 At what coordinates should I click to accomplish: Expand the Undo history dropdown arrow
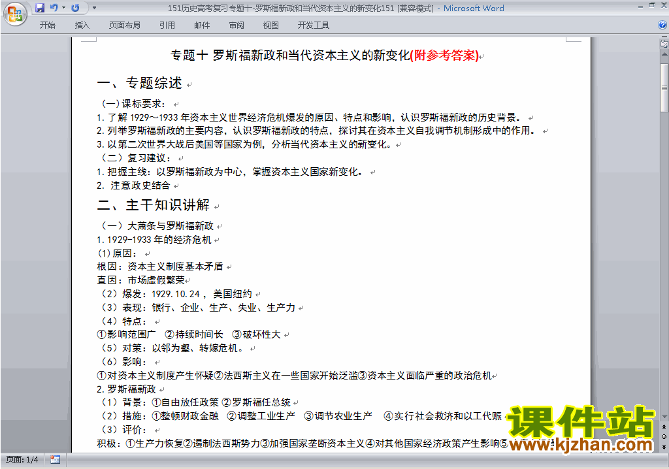(63, 8)
